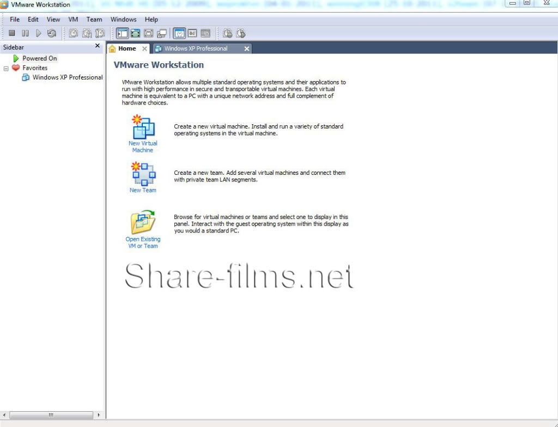This screenshot has height=427, width=558.
Task: Close the Windows XP Professional tab
Action: point(247,49)
